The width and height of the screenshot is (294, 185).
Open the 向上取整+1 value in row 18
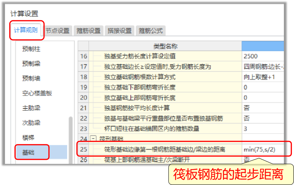point(263,77)
